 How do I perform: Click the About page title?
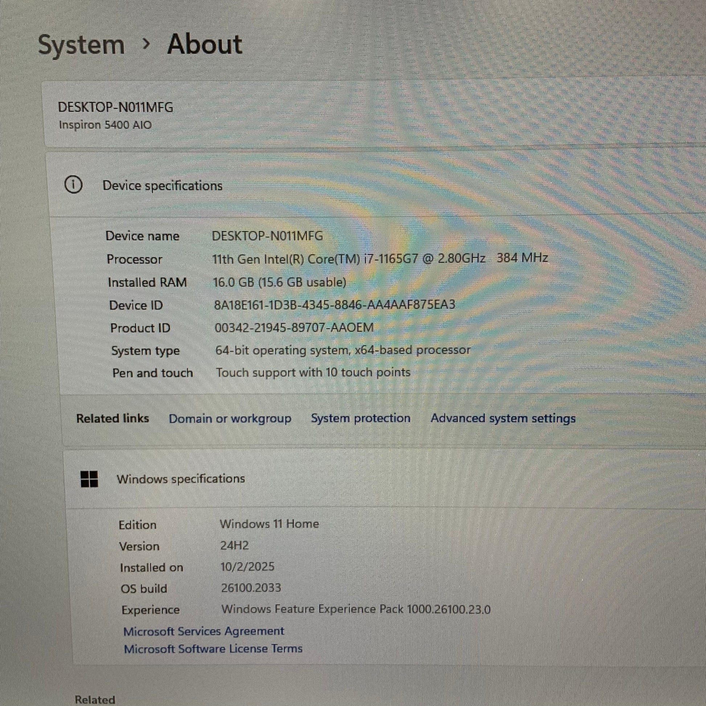point(205,45)
